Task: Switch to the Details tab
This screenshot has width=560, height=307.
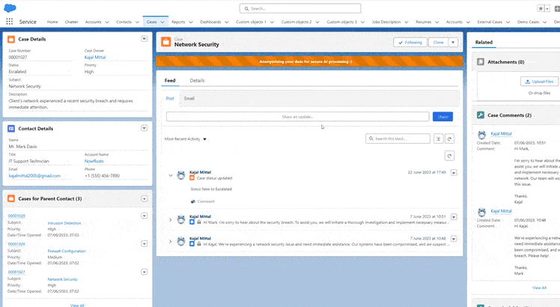Action: click(x=197, y=80)
